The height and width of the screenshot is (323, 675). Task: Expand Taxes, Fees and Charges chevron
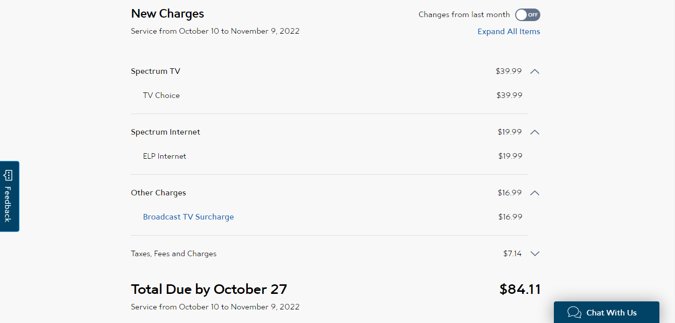click(535, 254)
